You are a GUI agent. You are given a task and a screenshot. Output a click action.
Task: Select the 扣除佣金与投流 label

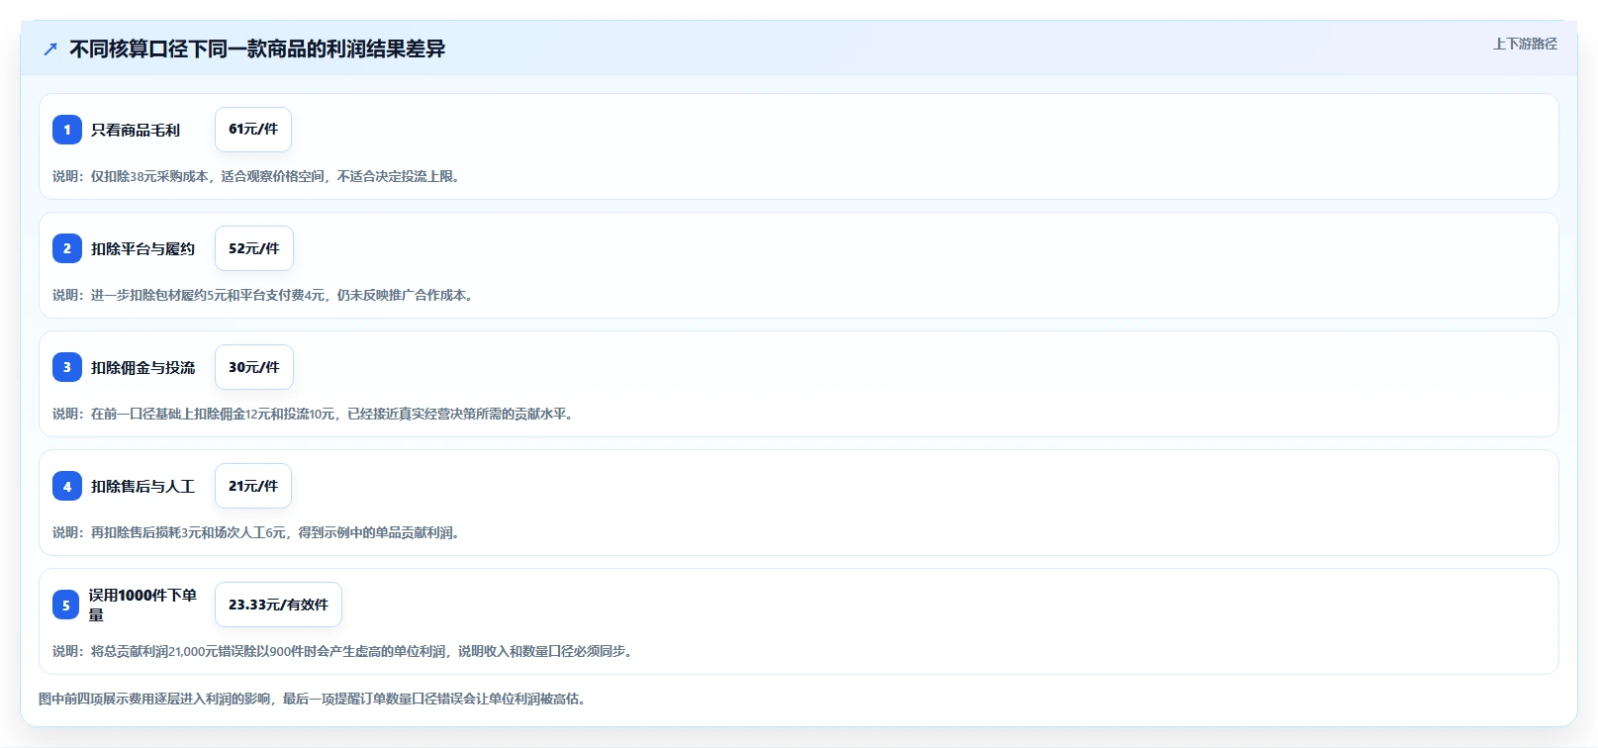click(142, 367)
